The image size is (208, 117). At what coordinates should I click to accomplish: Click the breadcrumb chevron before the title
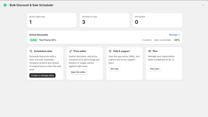[x=8, y=5]
